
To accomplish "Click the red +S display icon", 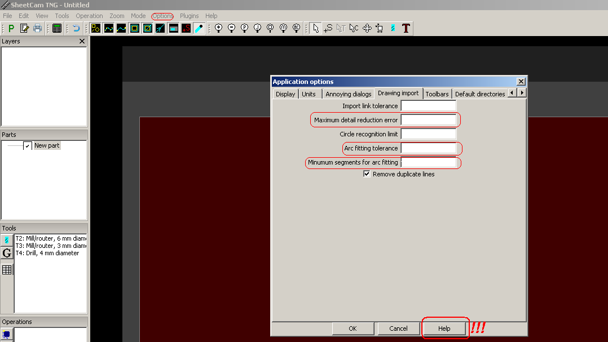I will tap(186, 28).
